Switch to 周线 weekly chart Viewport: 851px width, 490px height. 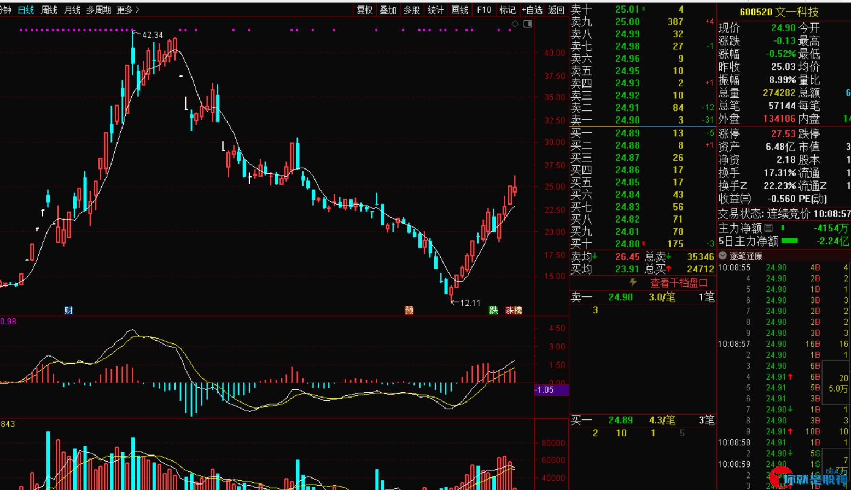pyautogui.click(x=49, y=10)
